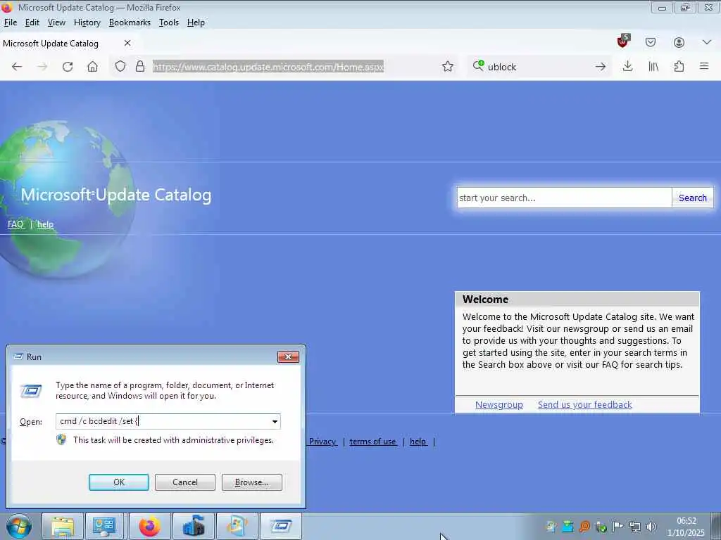Click the Microsoft Update Catalog title logo

click(x=116, y=195)
